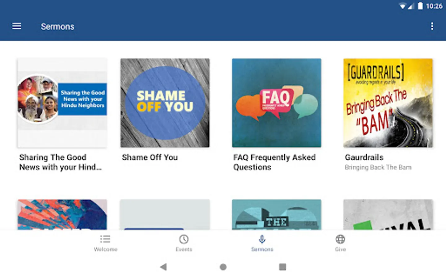446x278 pixels.
Task: Open the Hindu Neighbors sermon thumbnail
Action: click(62, 103)
